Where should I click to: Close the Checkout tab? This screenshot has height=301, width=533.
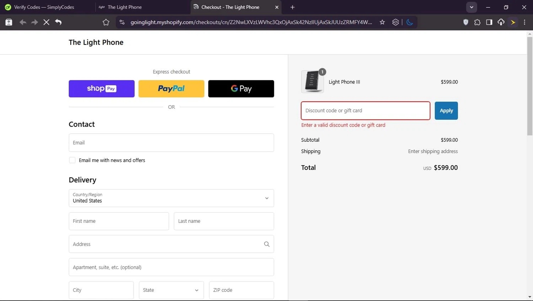(277, 7)
